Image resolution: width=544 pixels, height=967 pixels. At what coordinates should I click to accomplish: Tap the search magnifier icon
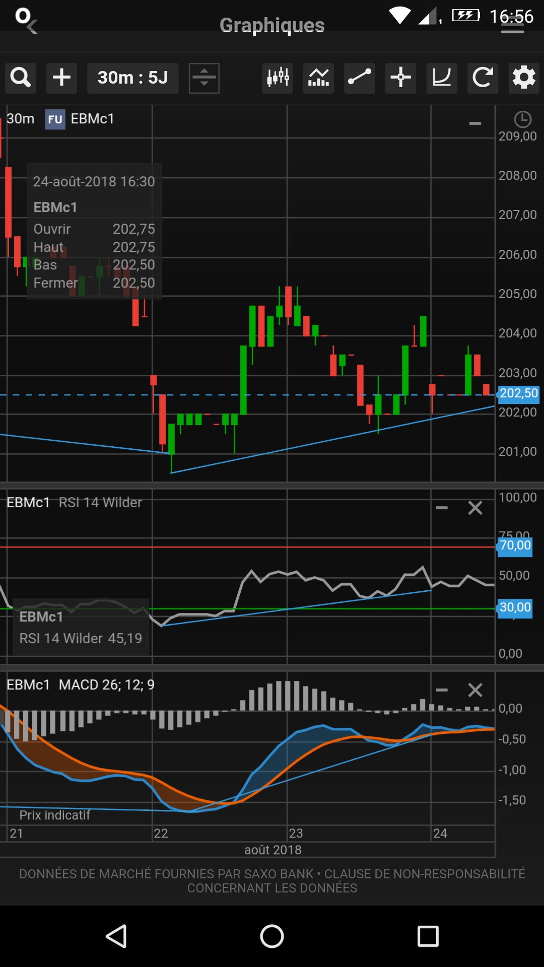click(x=21, y=78)
